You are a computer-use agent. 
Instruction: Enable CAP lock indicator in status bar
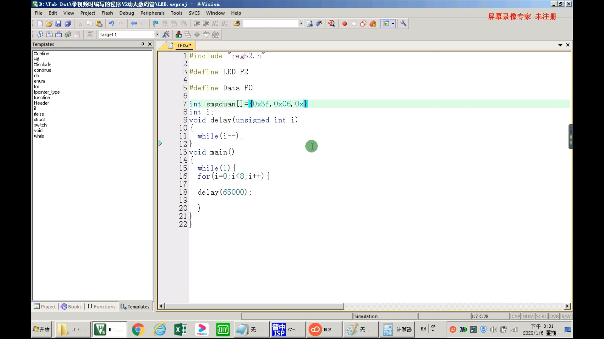(515, 316)
